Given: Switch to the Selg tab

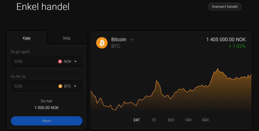Looking at the screenshot, I should tap(67, 38).
